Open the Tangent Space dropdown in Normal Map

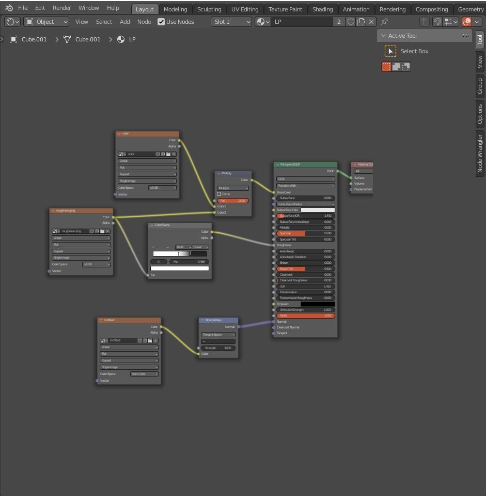pyautogui.click(x=218, y=335)
